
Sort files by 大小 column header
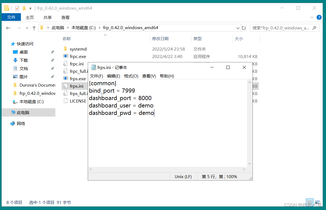[x=239, y=39]
